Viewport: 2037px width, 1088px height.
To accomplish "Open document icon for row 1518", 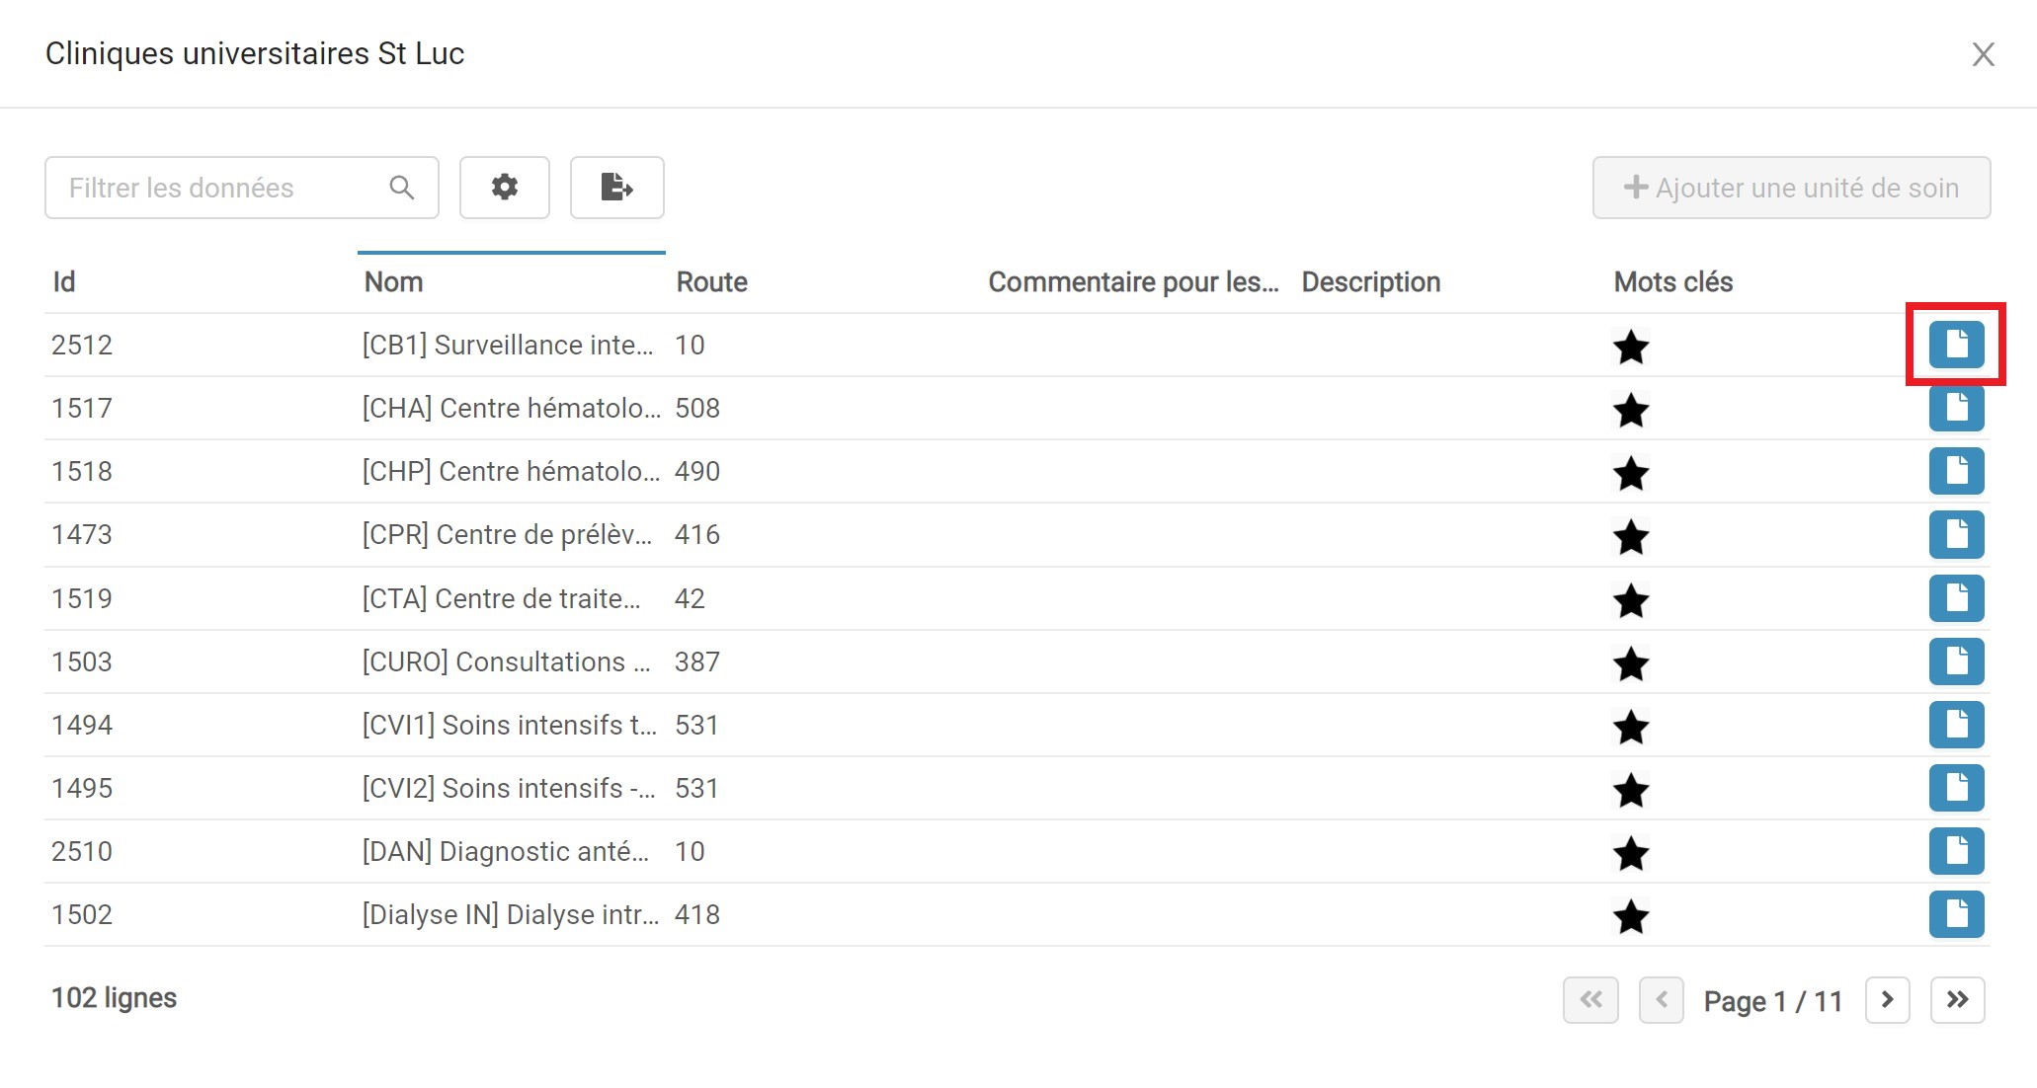I will coord(1956,471).
